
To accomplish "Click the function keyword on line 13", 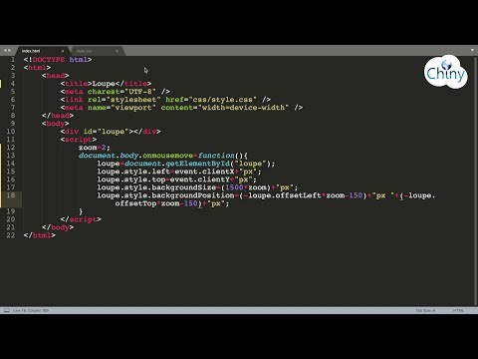I will tap(216, 156).
